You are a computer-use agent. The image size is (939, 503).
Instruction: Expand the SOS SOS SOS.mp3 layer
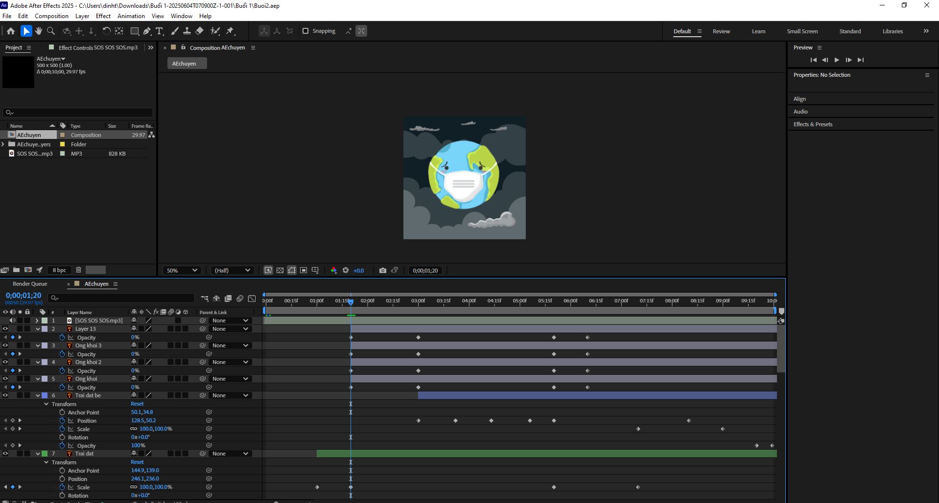pyautogui.click(x=37, y=320)
